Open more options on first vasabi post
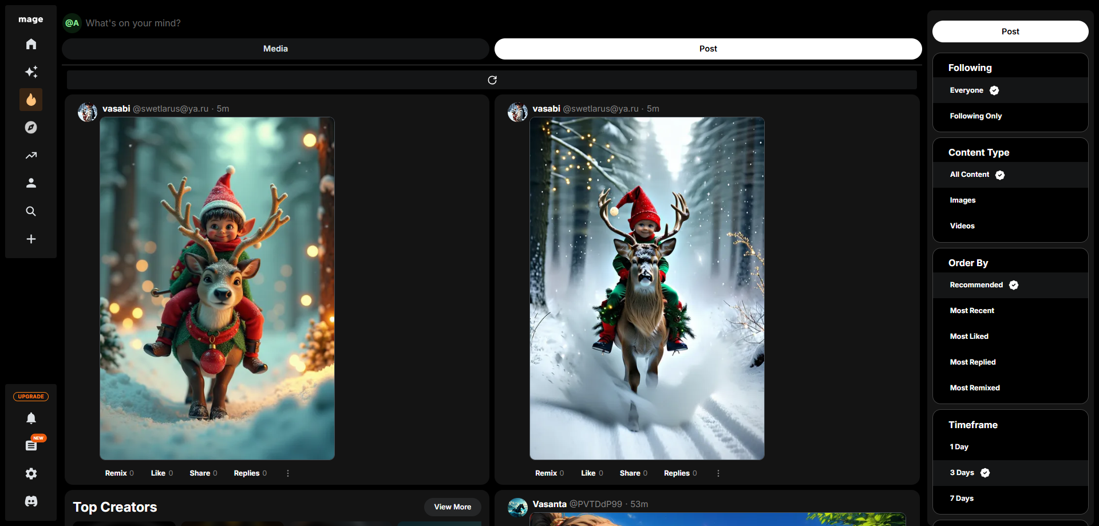Screen dimensions: 1099x526 click(288, 473)
